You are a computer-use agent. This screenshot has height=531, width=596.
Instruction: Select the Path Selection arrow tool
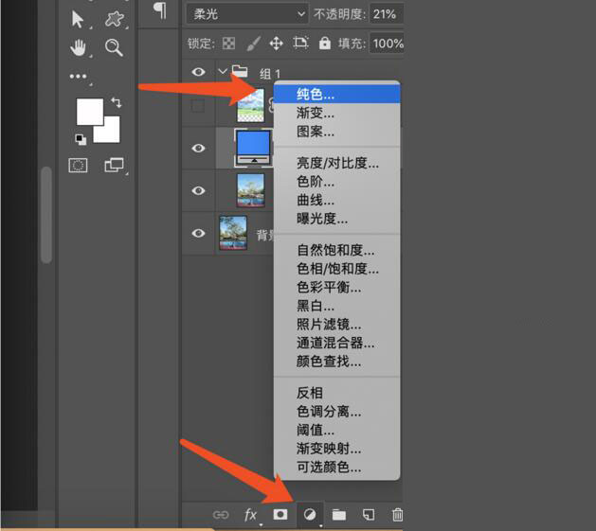pyautogui.click(x=78, y=19)
